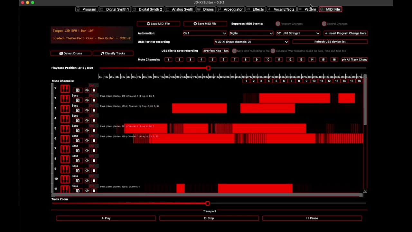The image size is (412, 232).
Task: Toggle Save USB recording to file
Action: coord(234,51)
